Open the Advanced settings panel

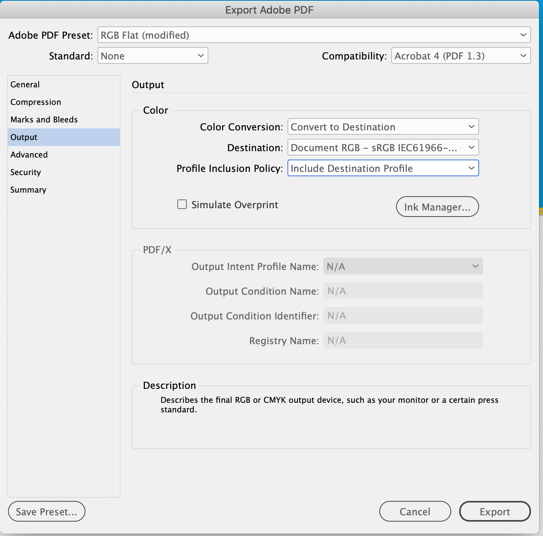[x=29, y=154]
